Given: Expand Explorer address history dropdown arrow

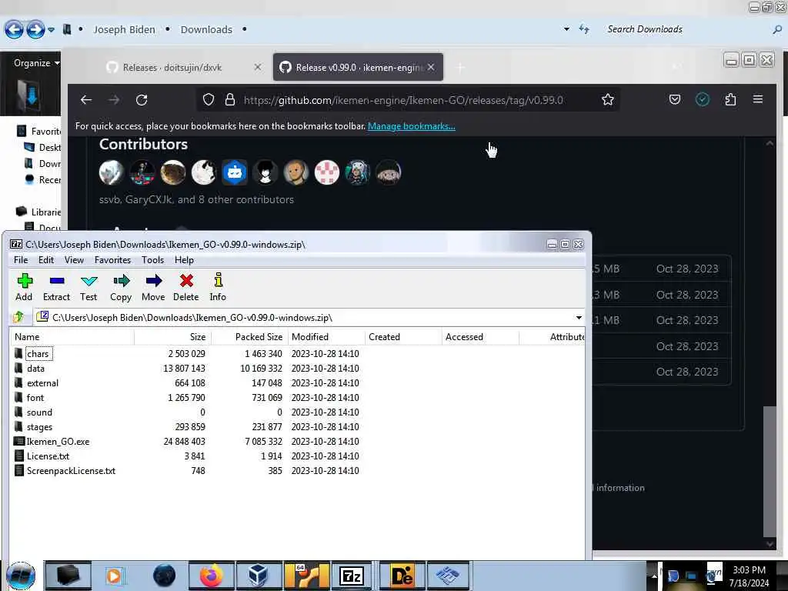Looking at the screenshot, I should coord(566,29).
